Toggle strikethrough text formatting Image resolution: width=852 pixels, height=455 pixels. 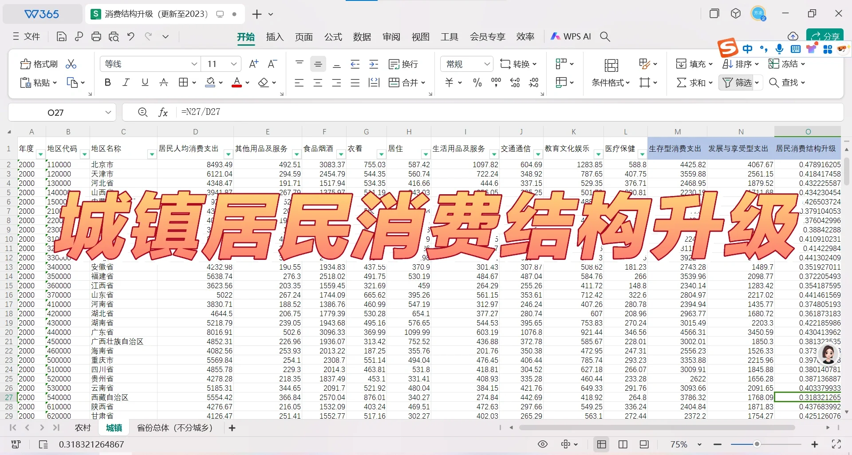pyautogui.click(x=164, y=82)
